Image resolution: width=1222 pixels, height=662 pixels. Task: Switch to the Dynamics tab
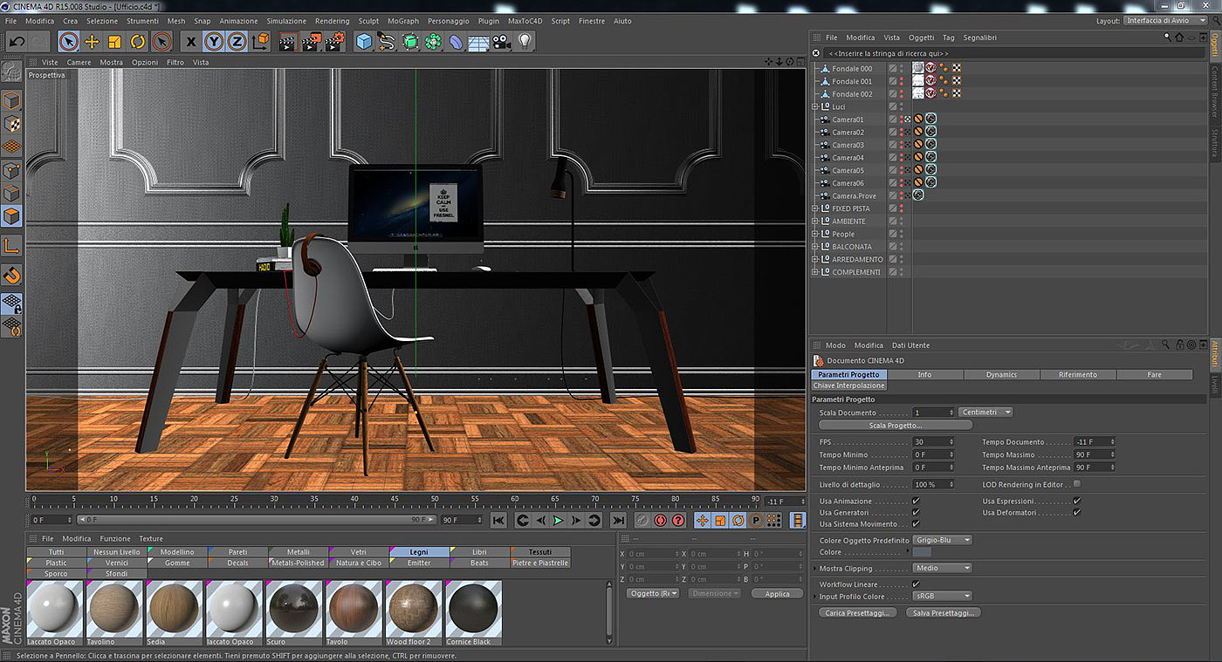coord(1001,374)
